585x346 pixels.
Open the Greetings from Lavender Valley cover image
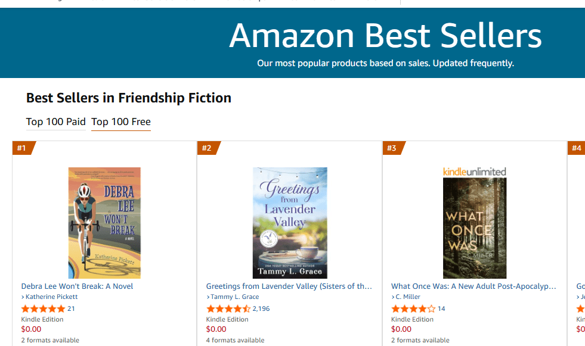290,222
